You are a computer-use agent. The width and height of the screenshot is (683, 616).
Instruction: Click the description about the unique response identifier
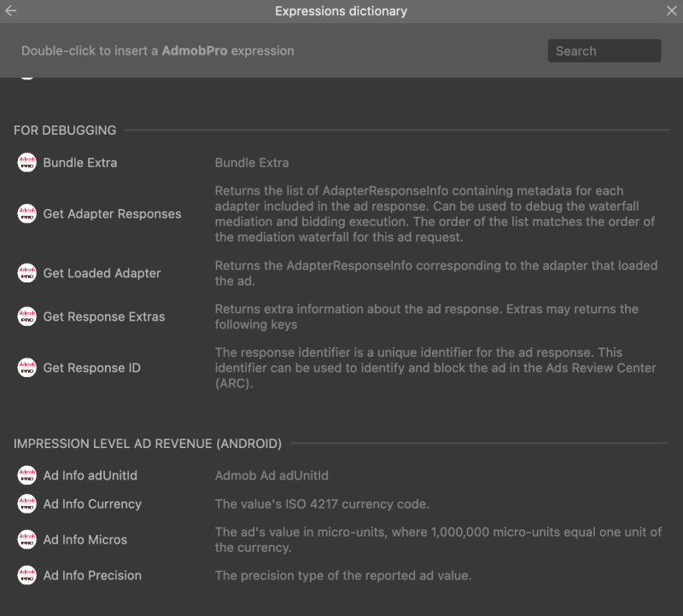435,368
